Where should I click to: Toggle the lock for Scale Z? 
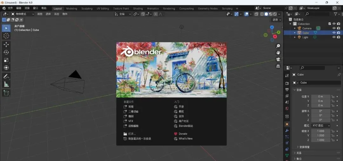coord(333,140)
